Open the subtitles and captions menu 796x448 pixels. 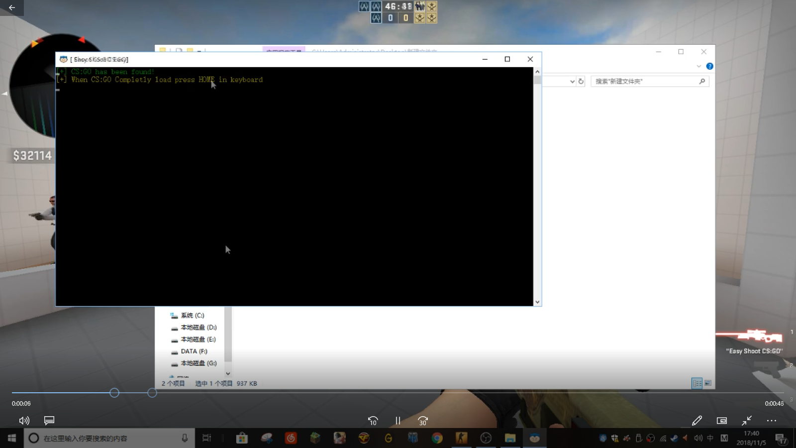[49, 421]
